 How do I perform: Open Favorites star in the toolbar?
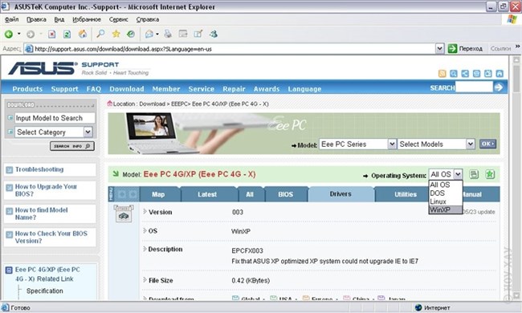pyautogui.click(x=116, y=34)
